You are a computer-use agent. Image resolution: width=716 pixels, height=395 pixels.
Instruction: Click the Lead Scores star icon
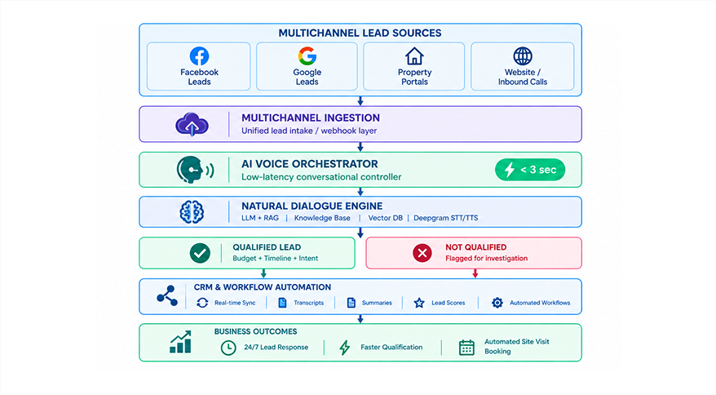[418, 303]
